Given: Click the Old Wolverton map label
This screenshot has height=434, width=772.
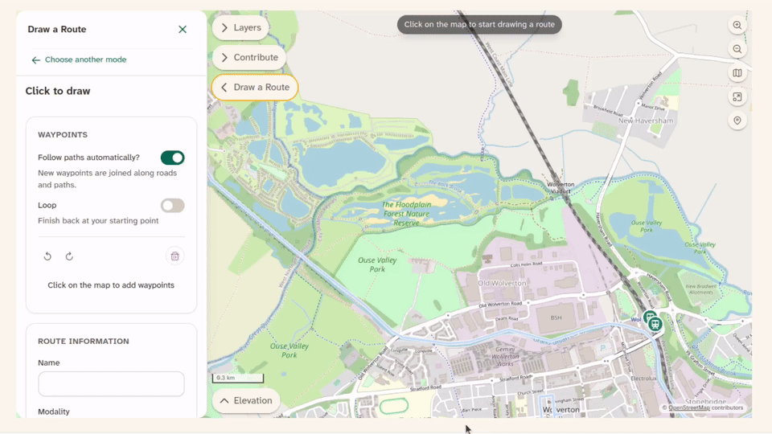Looking at the screenshot, I should [x=502, y=283].
